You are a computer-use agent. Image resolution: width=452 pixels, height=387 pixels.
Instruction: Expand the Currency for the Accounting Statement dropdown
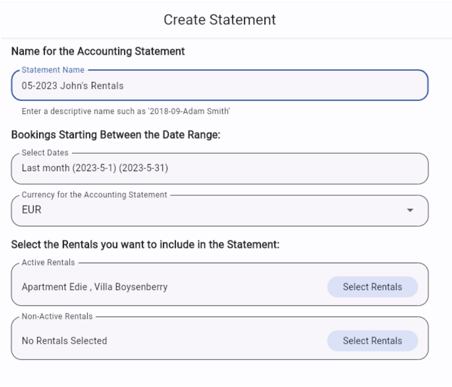[x=218, y=210]
